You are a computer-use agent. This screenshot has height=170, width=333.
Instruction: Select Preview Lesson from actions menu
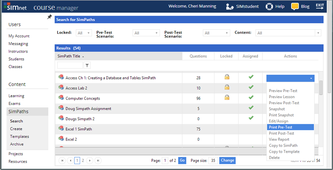(282, 97)
